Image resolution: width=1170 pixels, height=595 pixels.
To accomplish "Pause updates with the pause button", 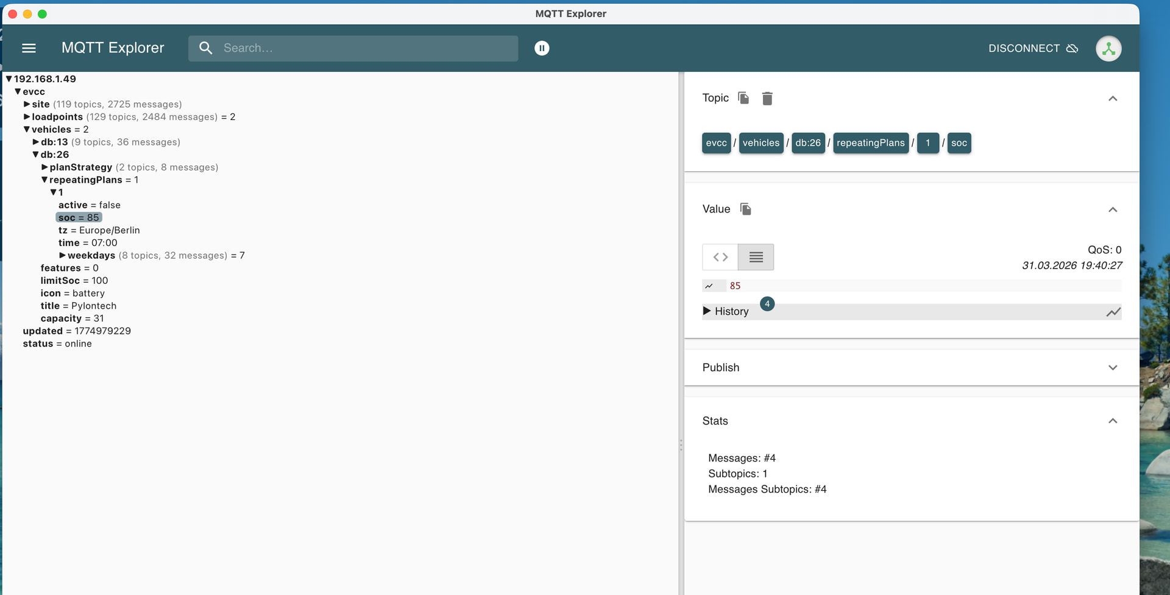I will pyautogui.click(x=542, y=48).
